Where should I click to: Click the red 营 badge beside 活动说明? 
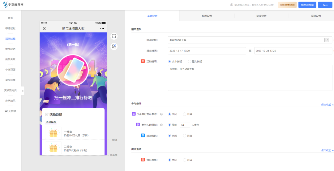pos(143,61)
